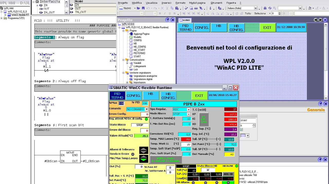
Task: Click green EXIT button in runtime window
Action: pos(199,96)
